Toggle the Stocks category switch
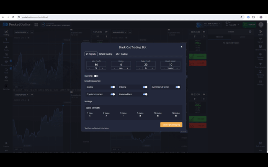This screenshot has height=167, width=268. [113, 87]
